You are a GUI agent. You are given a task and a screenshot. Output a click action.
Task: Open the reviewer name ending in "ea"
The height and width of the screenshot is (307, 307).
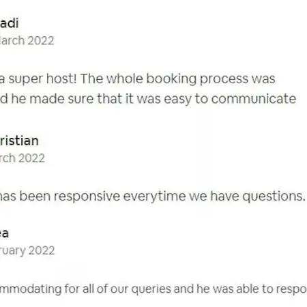(4, 233)
